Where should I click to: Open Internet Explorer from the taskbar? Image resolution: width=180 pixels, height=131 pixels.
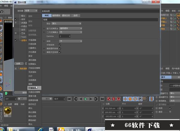(x=40, y=130)
